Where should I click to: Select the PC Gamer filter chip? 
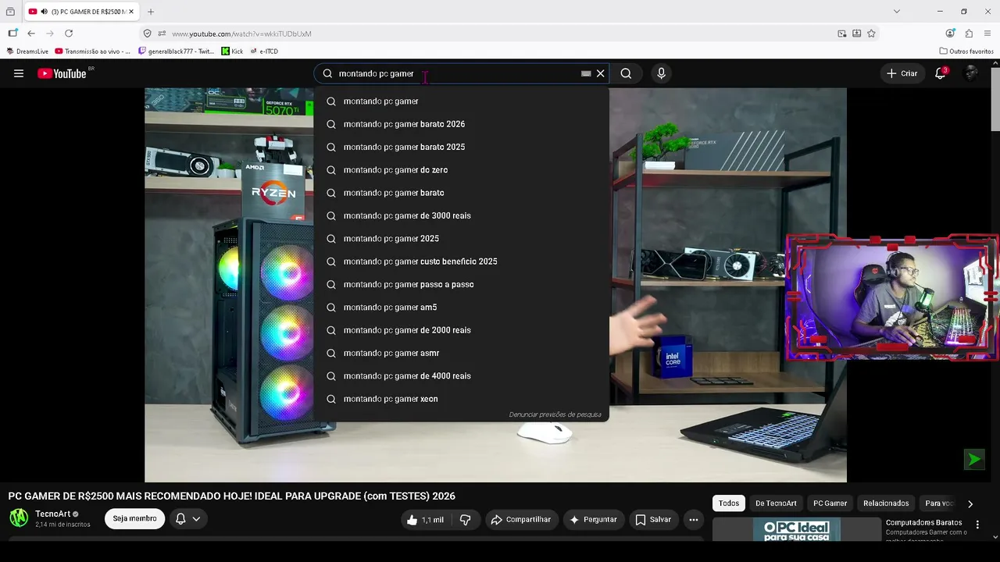[830, 503]
